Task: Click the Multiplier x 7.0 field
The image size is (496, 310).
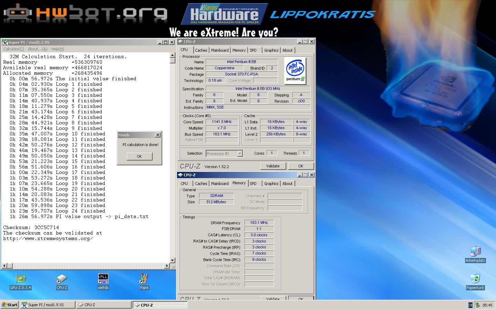Action: (222, 128)
